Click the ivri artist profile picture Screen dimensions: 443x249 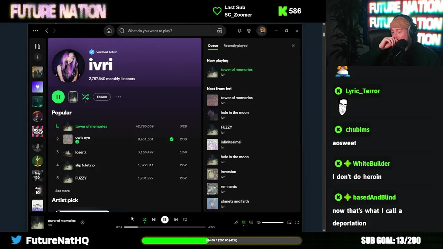click(68, 66)
